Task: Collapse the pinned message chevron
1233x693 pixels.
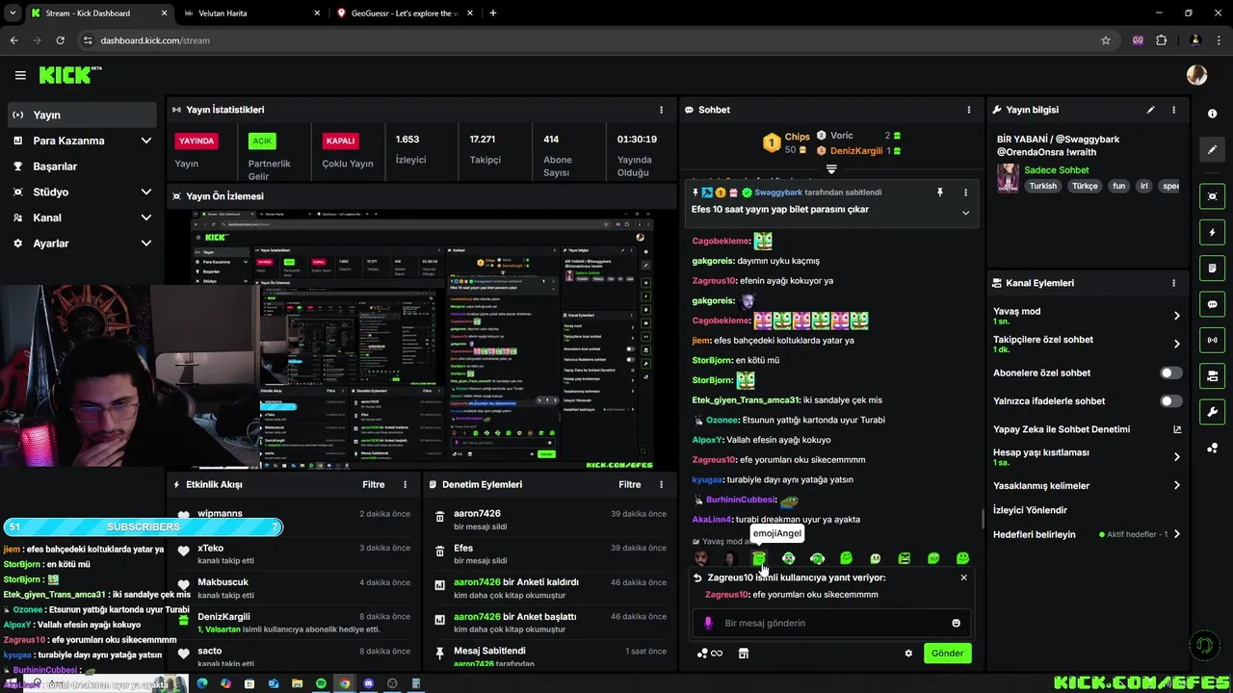Action: pyautogui.click(x=965, y=213)
